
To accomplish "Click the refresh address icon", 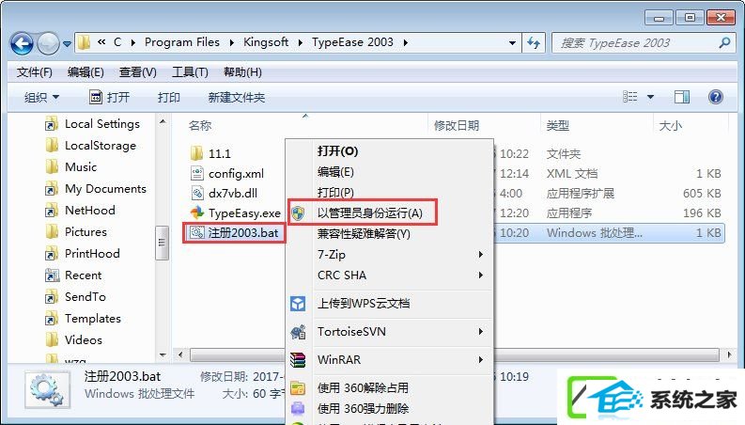I will (534, 43).
